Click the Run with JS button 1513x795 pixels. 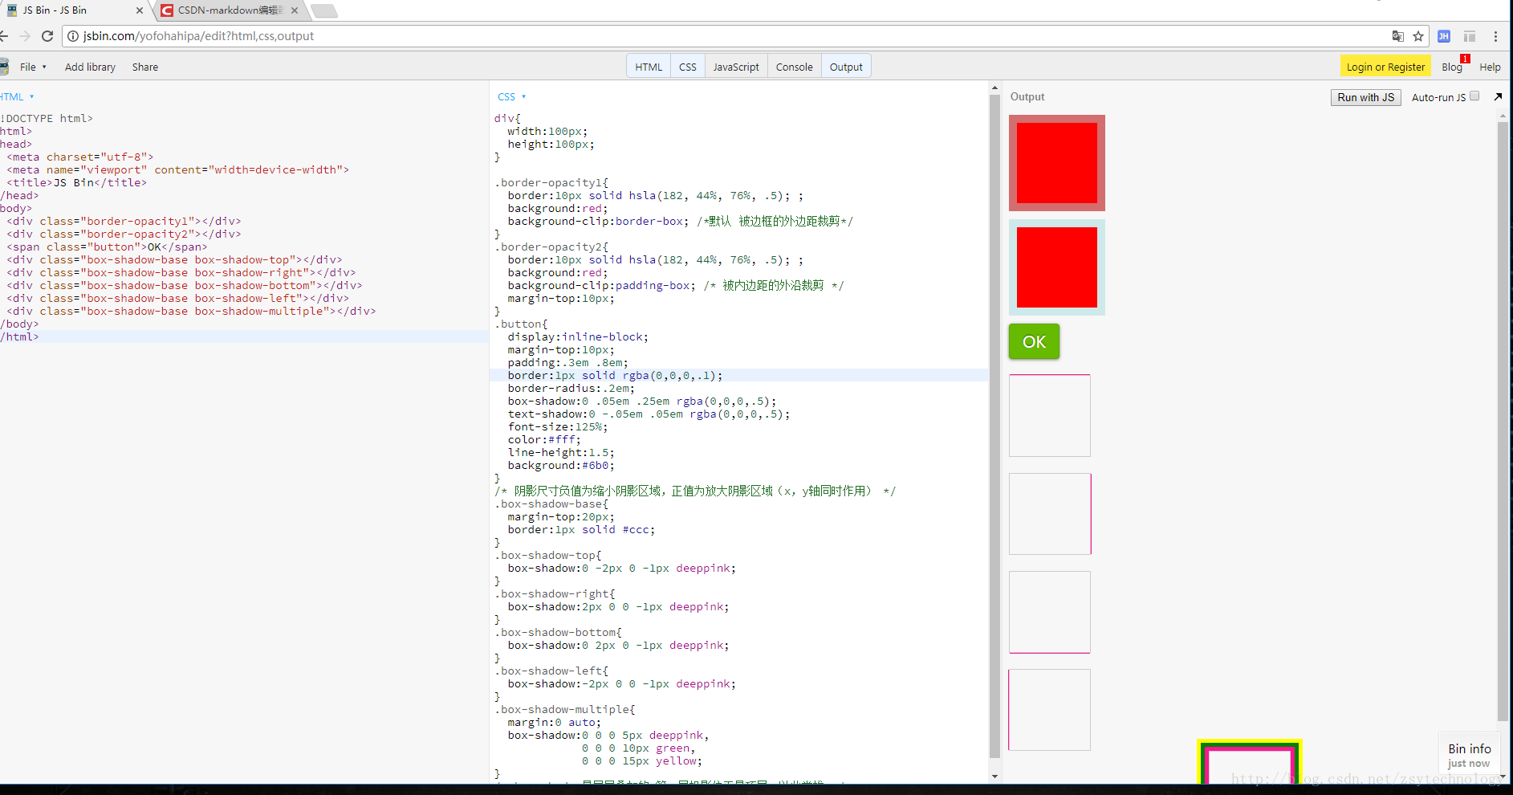[1365, 97]
